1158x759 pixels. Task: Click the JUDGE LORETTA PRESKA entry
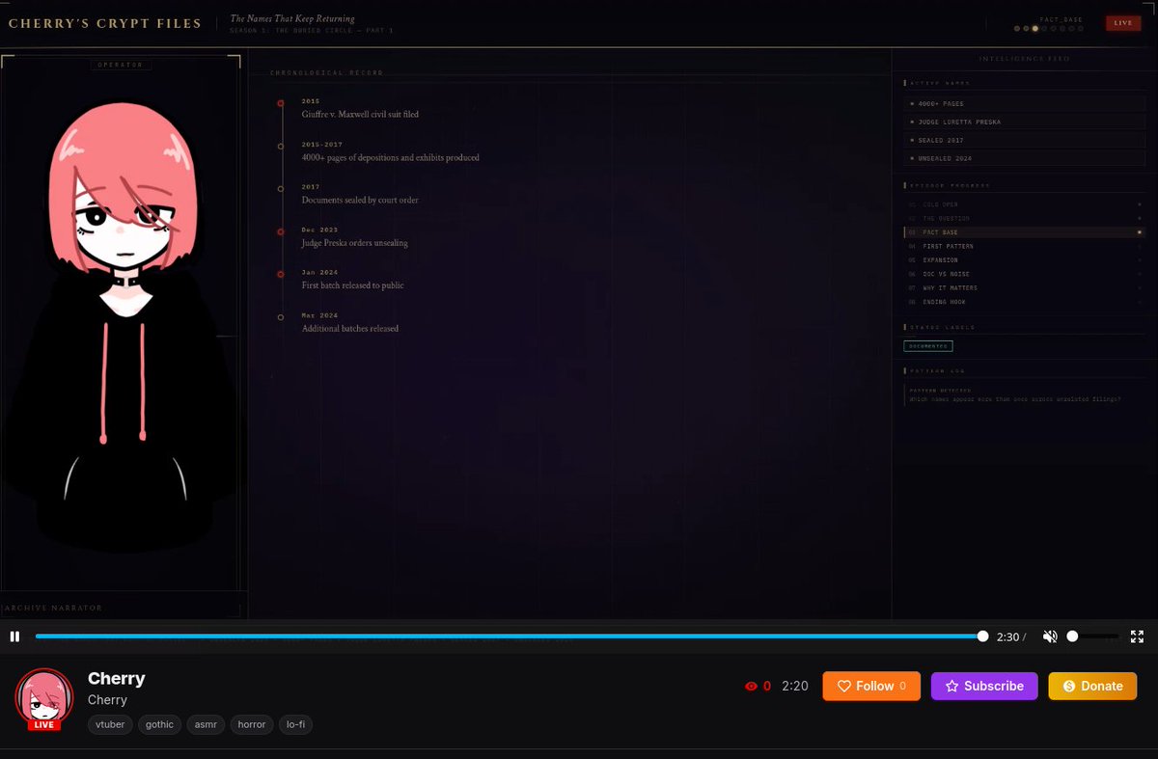pyautogui.click(x=1024, y=122)
